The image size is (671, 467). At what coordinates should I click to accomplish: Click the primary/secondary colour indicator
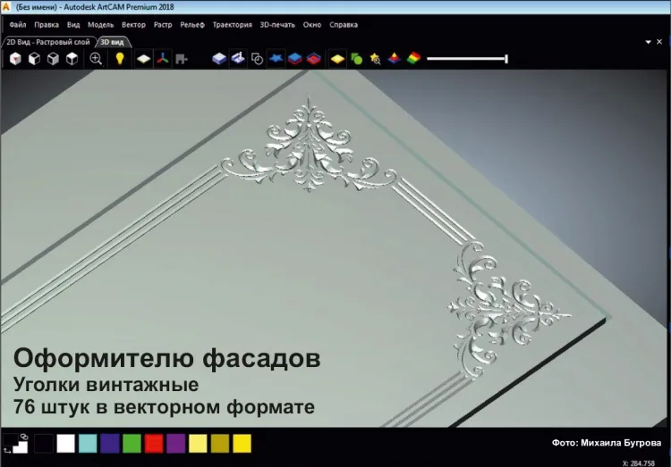tap(14, 443)
